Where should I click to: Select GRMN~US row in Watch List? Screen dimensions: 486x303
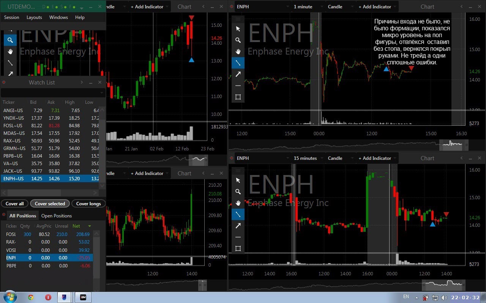click(50, 148)
